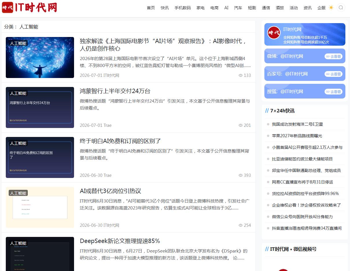Viewport: 350px width, 271px height.
Task: Open article 鸿蒙智行上半年交付24万台
Action: tap(115, 91)
